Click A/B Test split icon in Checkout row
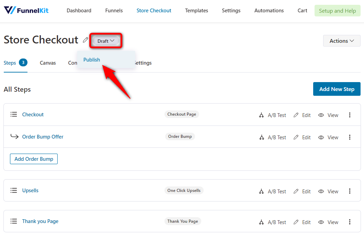Screen dimensions: 364x235 (x=261, y=115)
